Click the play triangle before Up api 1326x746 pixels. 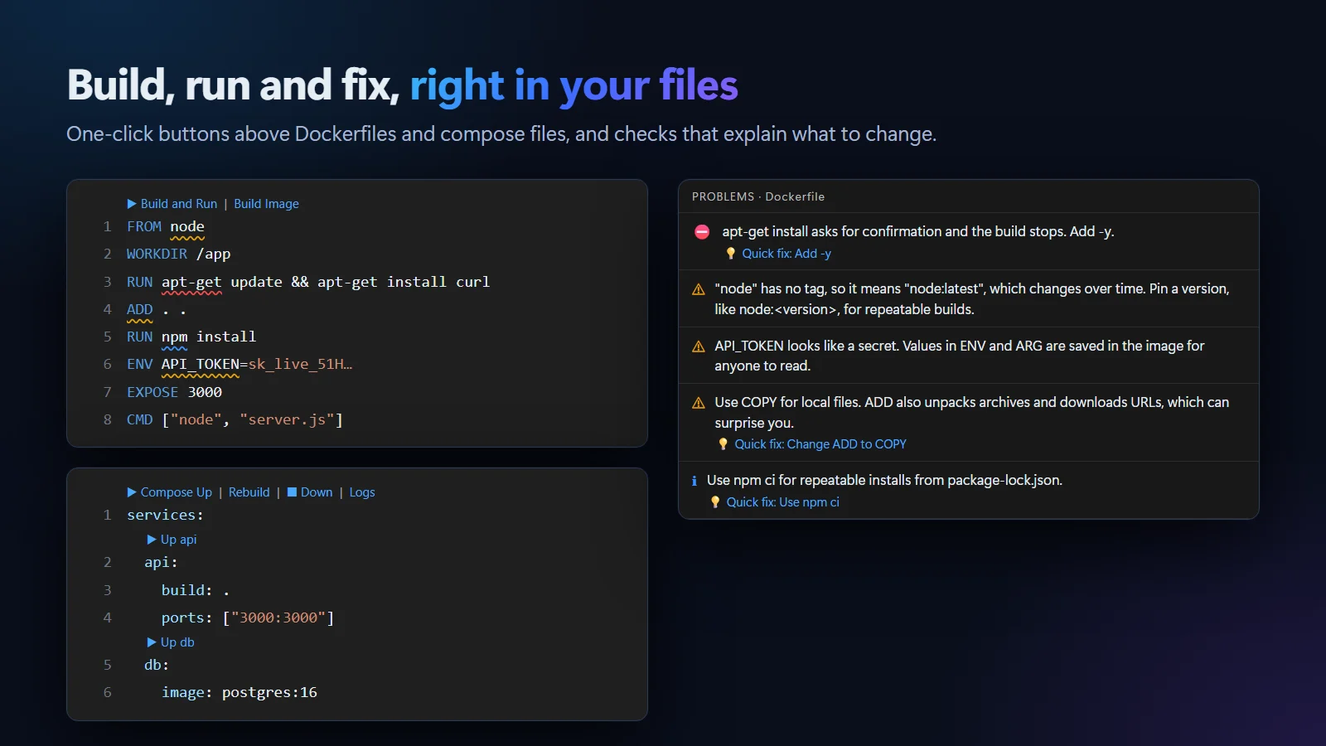152,540
